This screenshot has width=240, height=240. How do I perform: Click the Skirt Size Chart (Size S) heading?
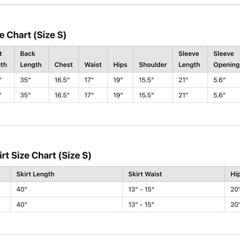pyautogui.click(x=45, y=155)
